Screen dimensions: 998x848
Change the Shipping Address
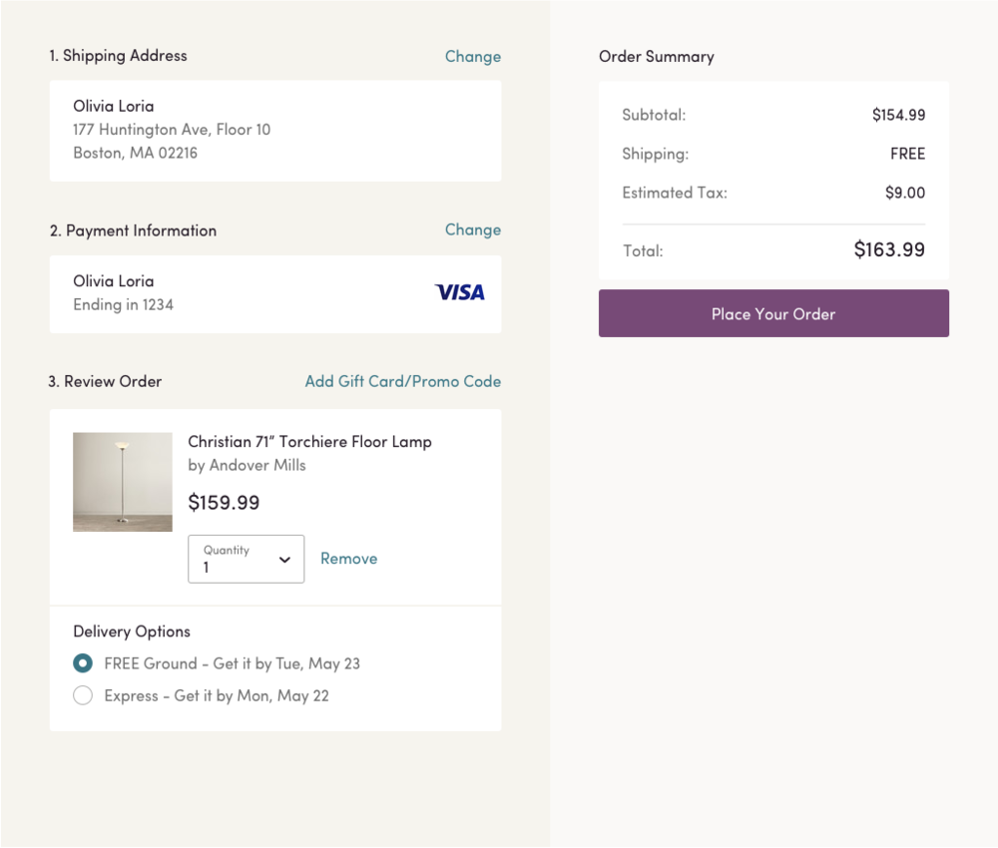click(473, 57)
